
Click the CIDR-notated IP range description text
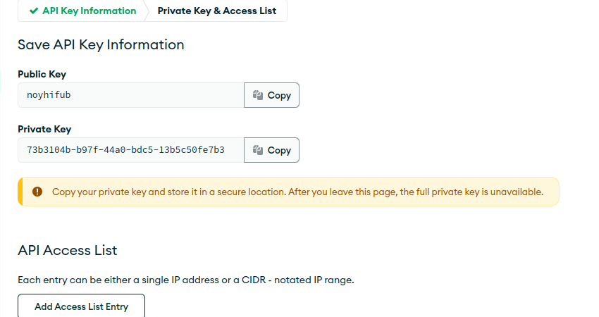186,280
